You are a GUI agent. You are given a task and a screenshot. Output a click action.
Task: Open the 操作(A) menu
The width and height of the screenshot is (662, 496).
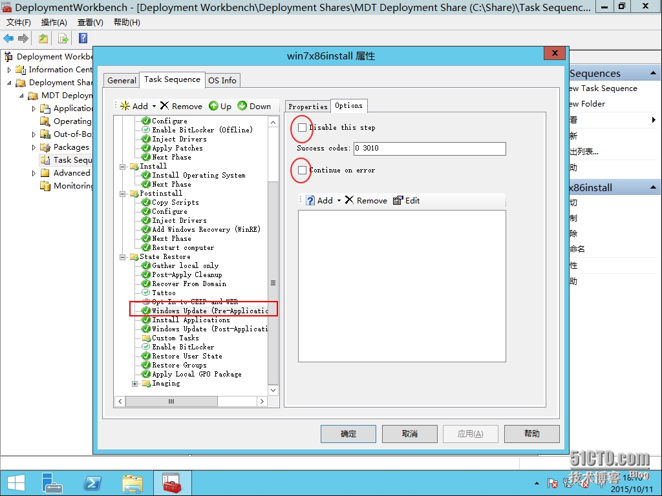click(54, 23)
